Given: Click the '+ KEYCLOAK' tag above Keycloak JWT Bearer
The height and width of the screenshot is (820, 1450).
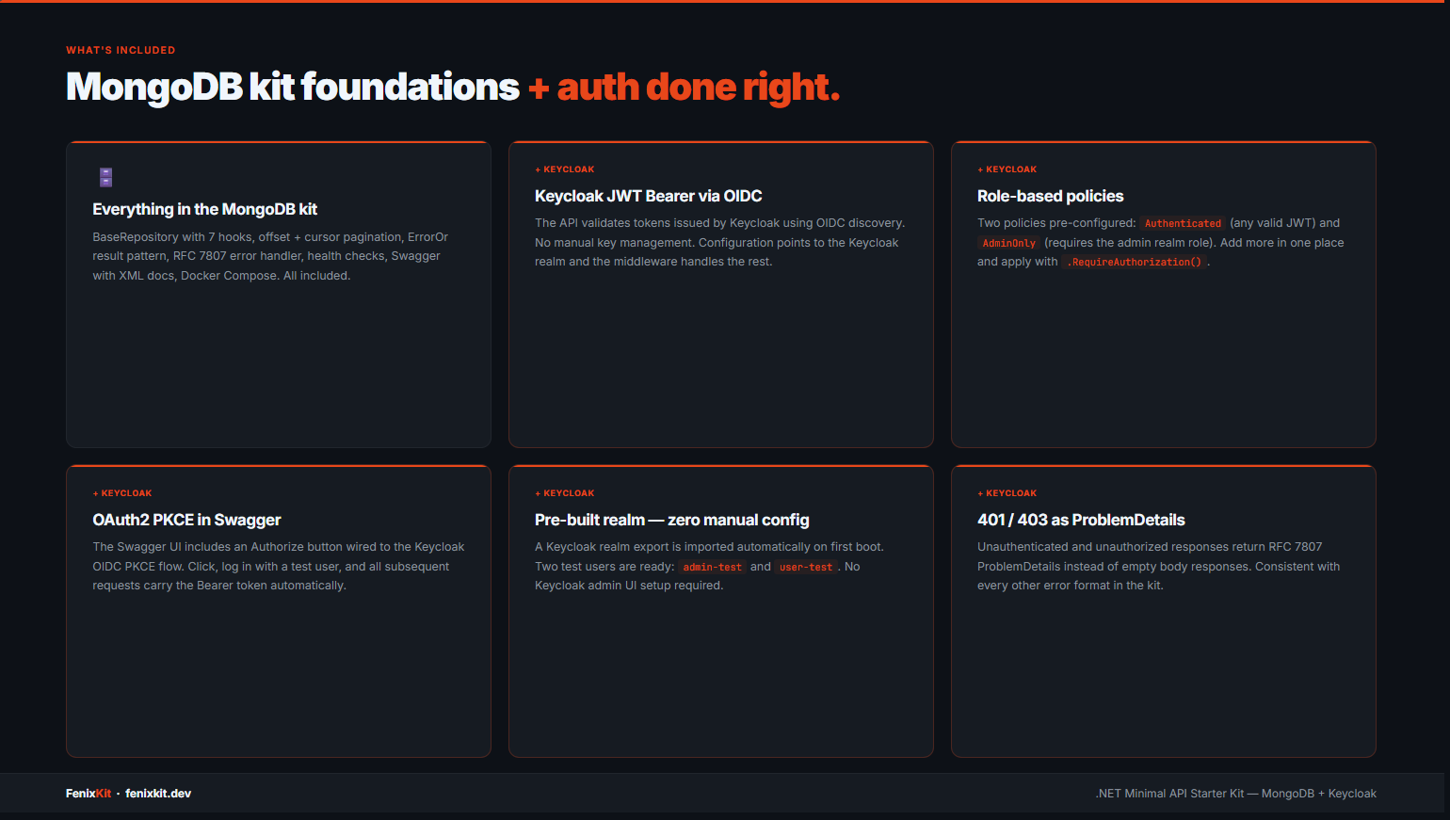Looking at the screenshot, I should coord(565,169).
